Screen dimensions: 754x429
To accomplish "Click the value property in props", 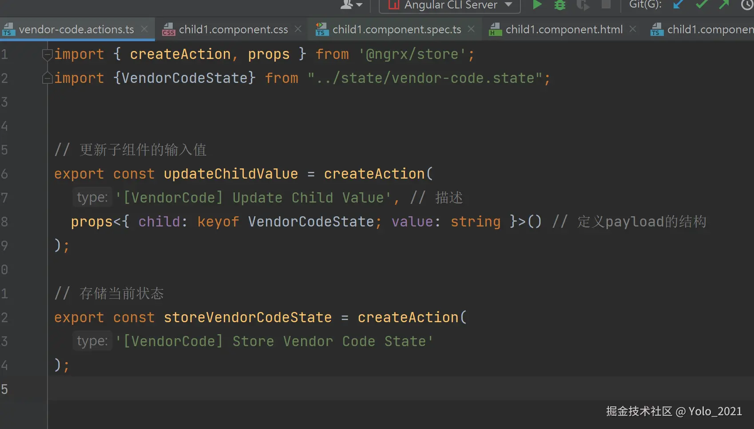I will pyautogui.click(x=413, y=222).
